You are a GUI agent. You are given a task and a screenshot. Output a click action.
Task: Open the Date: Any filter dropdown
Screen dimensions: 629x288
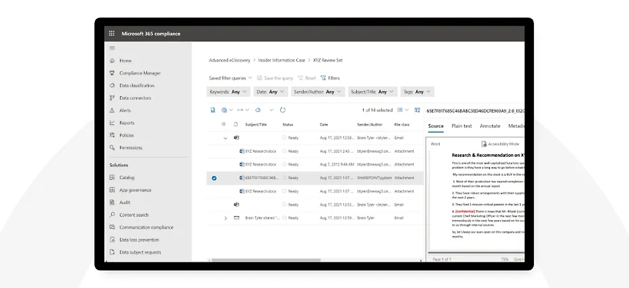270,92
